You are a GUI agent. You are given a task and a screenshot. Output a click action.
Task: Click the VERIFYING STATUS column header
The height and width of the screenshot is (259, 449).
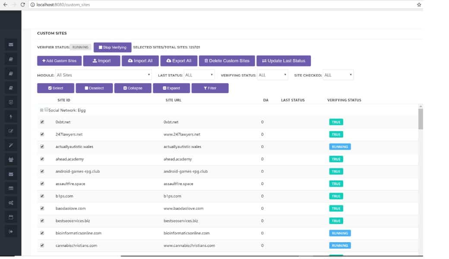point(344,100)
